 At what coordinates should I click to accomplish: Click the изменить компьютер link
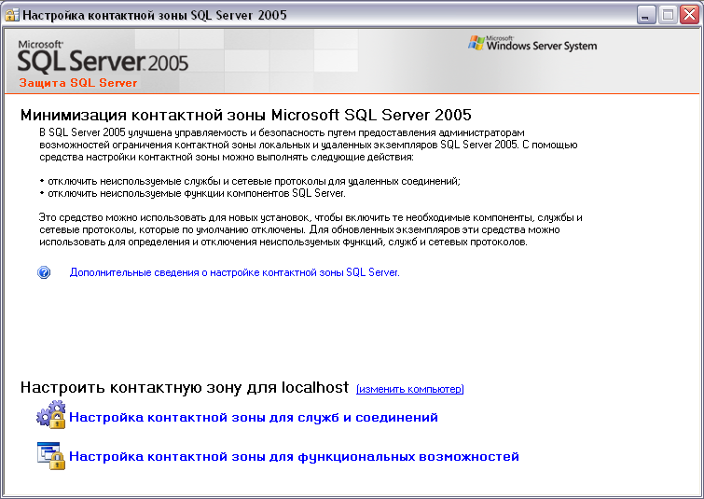(x=410, y=389)
